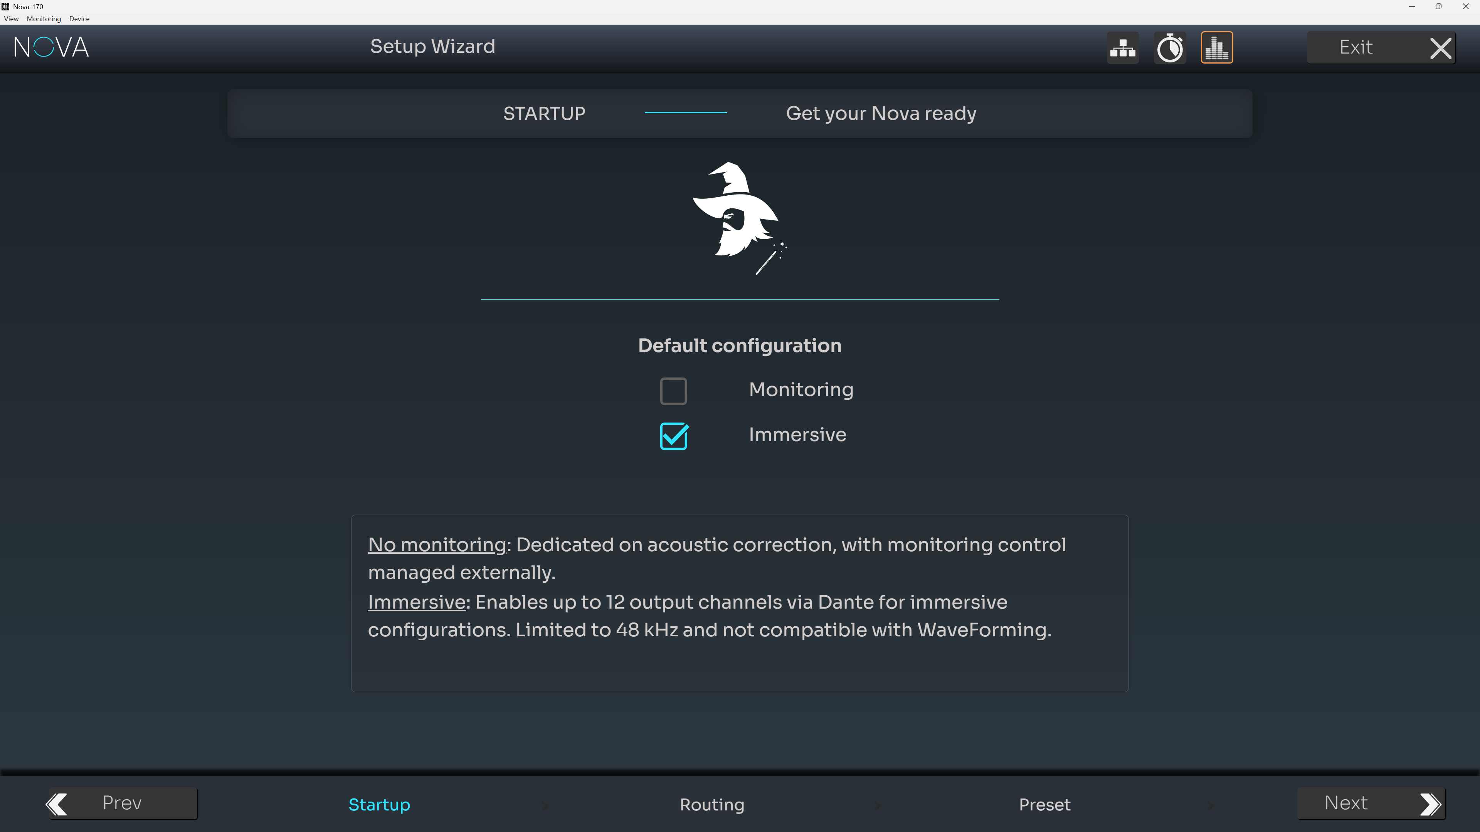The image size is (1480, 832).
Task: Go to the Routing wizard step
Action: click(x=712, y=804)
